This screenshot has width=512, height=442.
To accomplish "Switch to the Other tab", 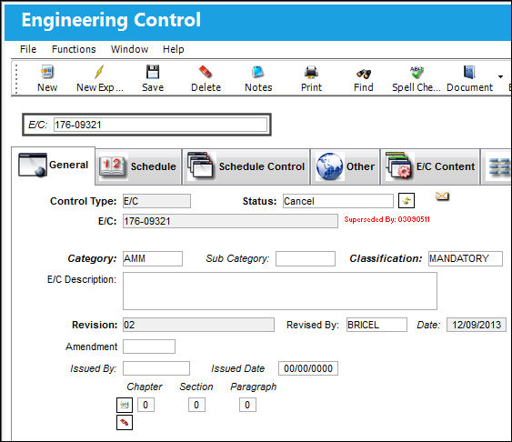I will coord(346,166).
